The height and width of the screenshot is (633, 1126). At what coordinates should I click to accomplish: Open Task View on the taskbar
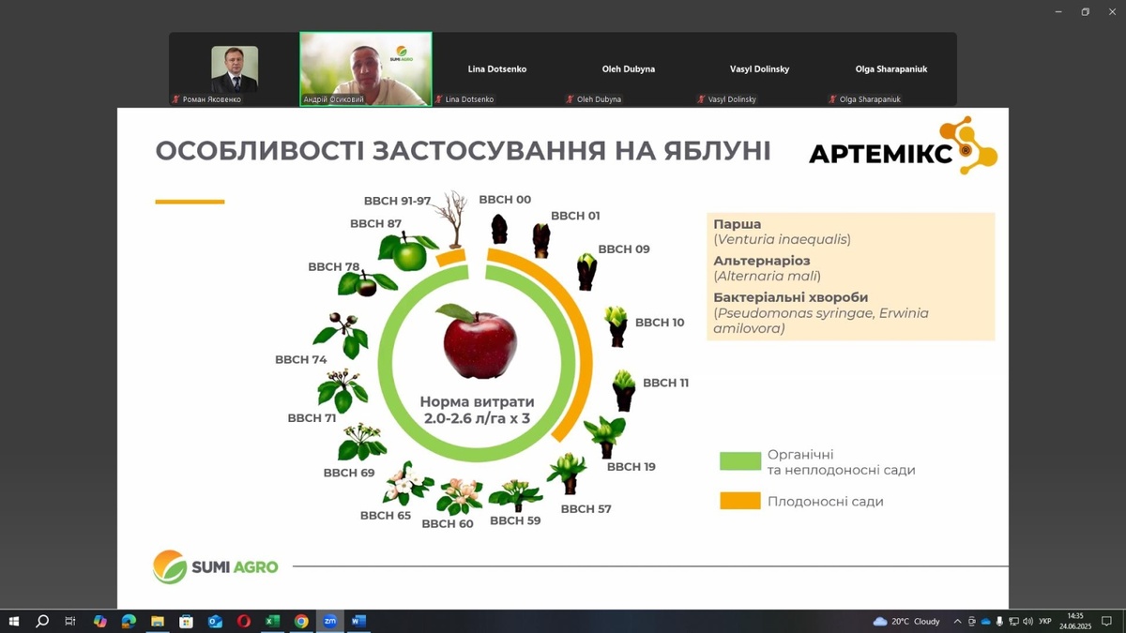pos(70,621)
